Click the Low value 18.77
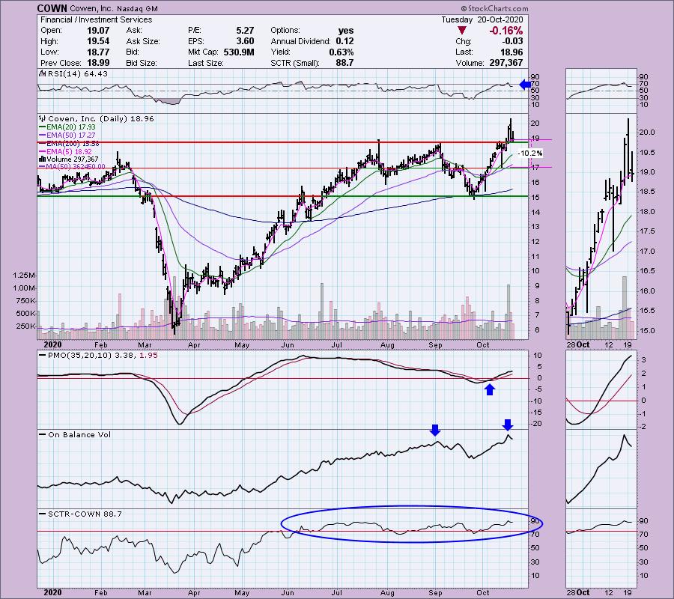 pos(98,52)
